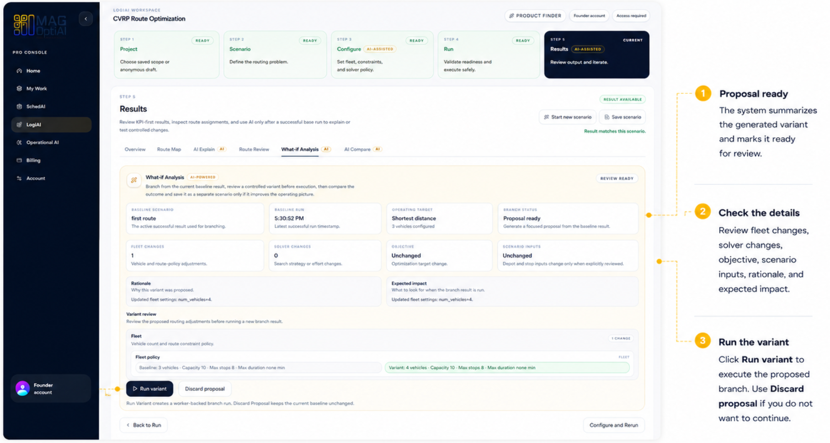The image size is (830, 443).
Task: Go to Step 4 Run card
Action: (x=489, y=54)
